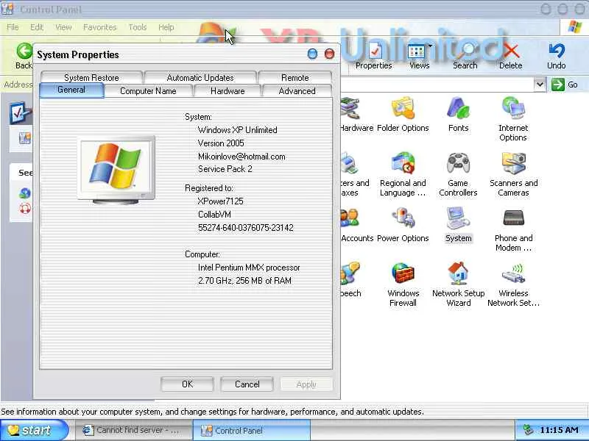Select the General tab
The height and width of the screenshot is (441, 589).
pos(71,90)
